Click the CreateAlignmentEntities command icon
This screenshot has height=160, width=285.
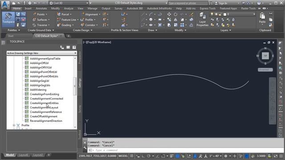tap(27, 103)
